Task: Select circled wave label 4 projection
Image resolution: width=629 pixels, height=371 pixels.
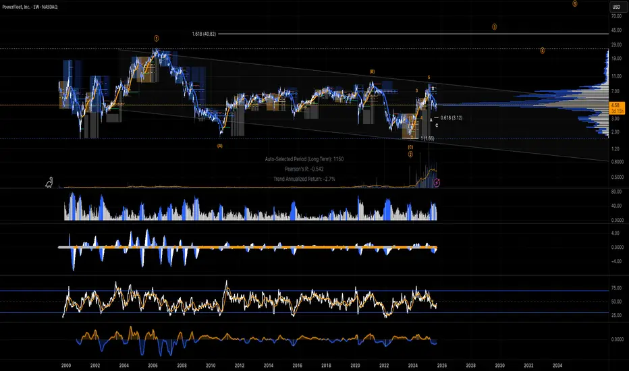Action: click(543, 51)
